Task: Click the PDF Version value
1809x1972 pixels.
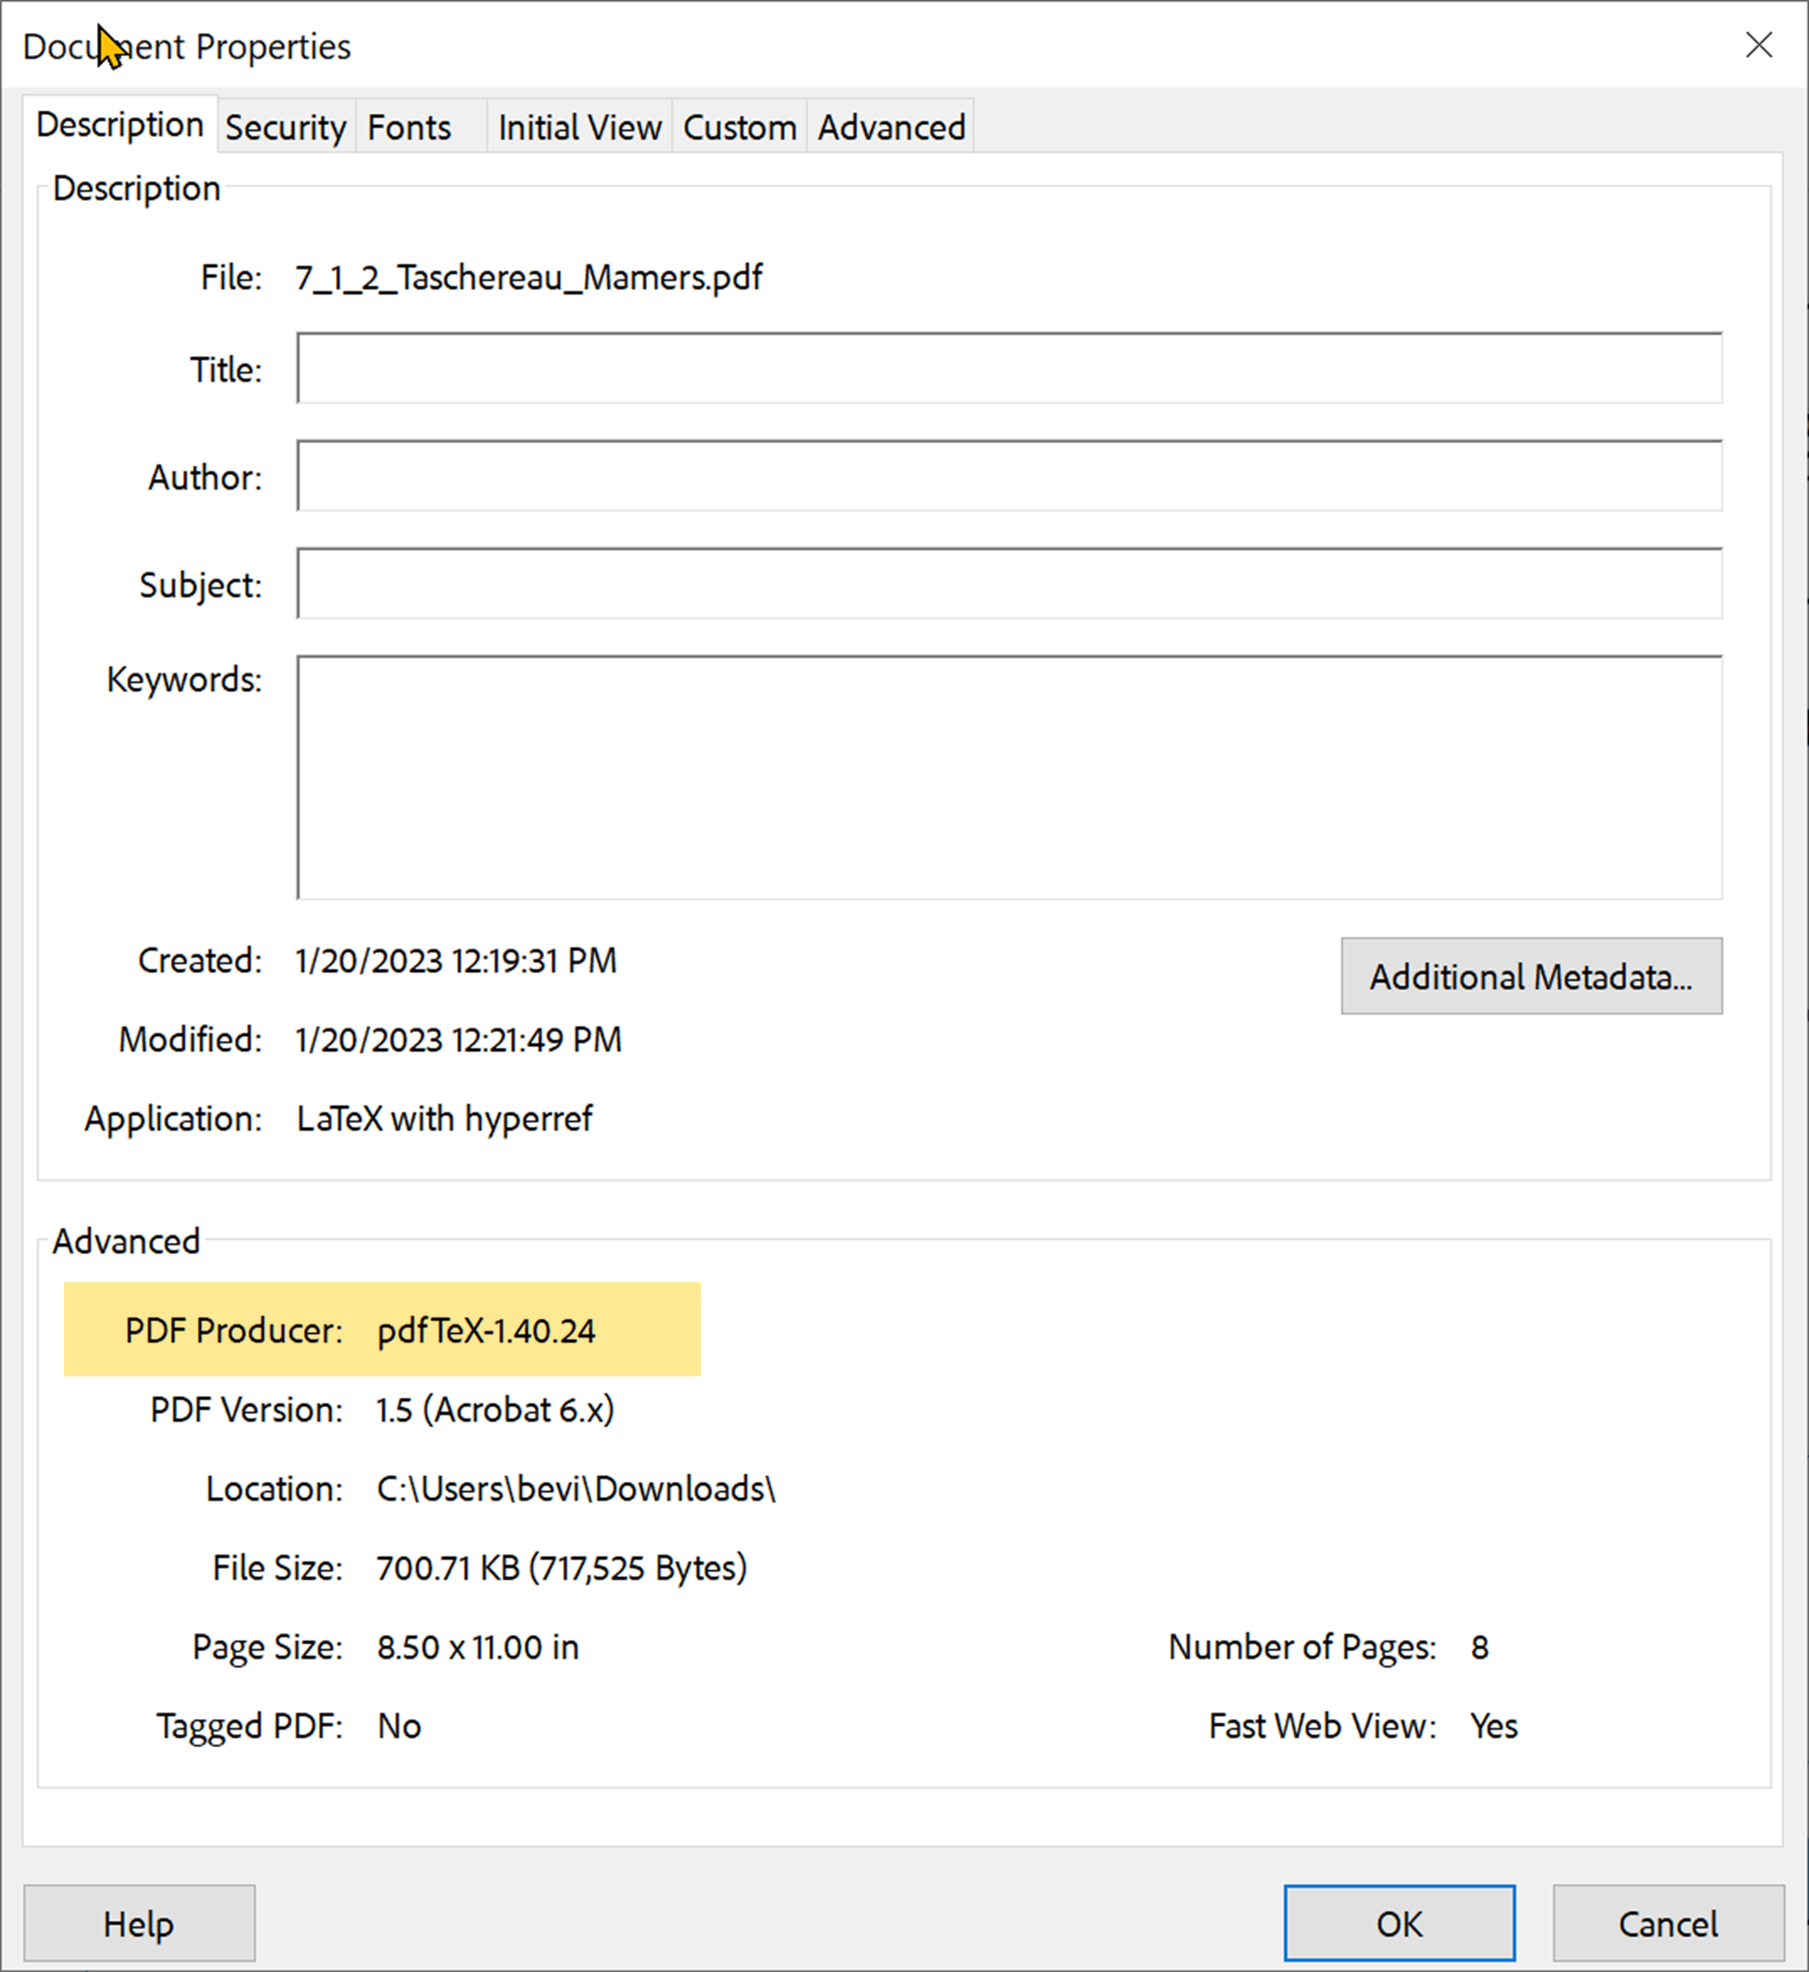Action: click(x=495, y=1409)
